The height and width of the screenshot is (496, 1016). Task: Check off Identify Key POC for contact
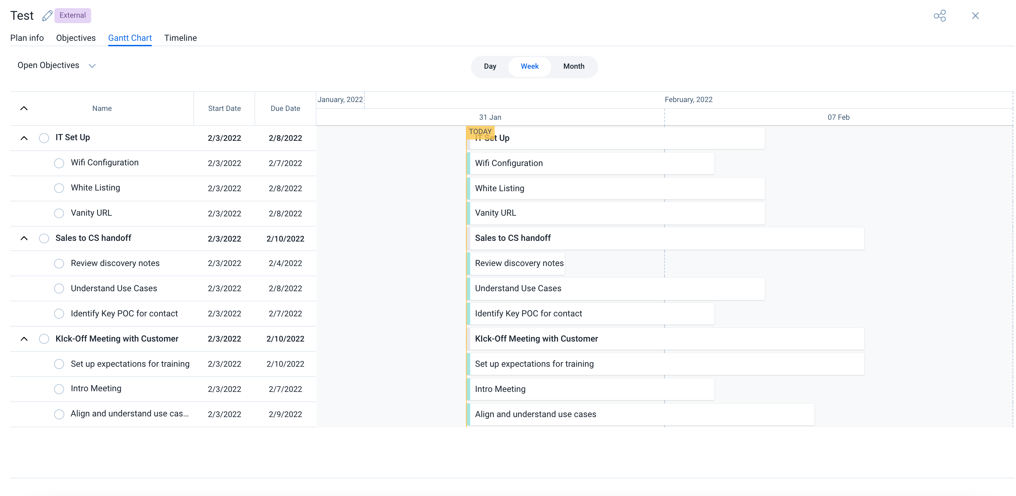point(59,314)
